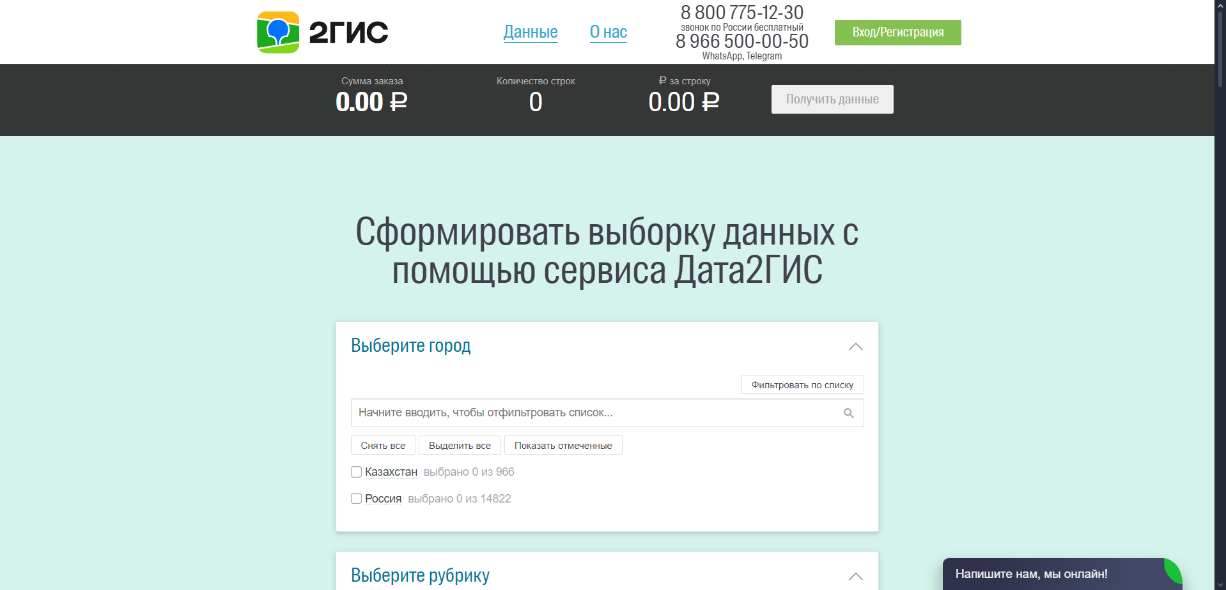The width and height of the screenshot is (1226, 590).
Task: Click the Выберите город heading
Action: click(x=411, y=345)
